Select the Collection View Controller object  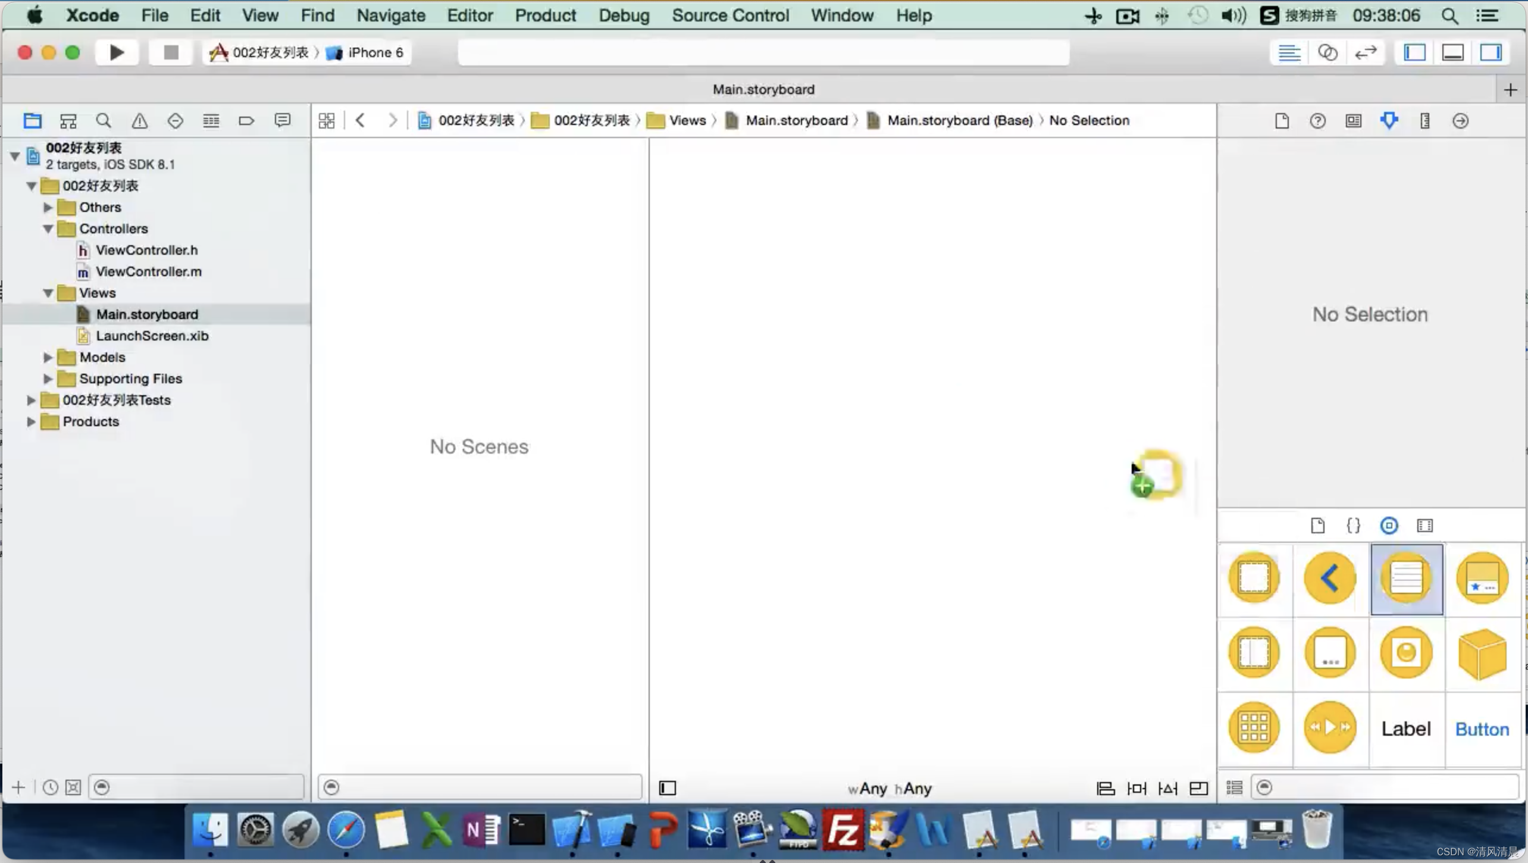[x=1254, y=727]
